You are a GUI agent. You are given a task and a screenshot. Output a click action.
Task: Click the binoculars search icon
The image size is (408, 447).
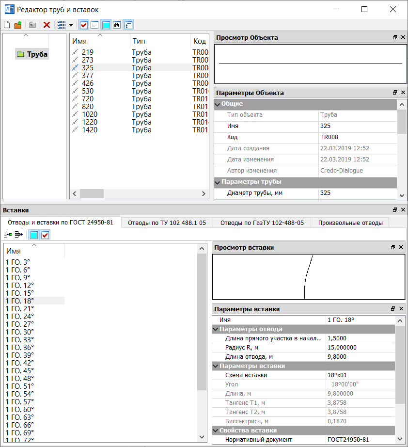[117, 25]
